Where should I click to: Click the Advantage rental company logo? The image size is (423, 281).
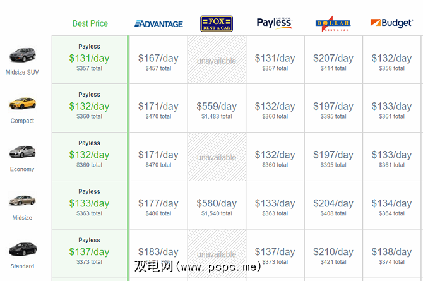(x=158, y=24)
